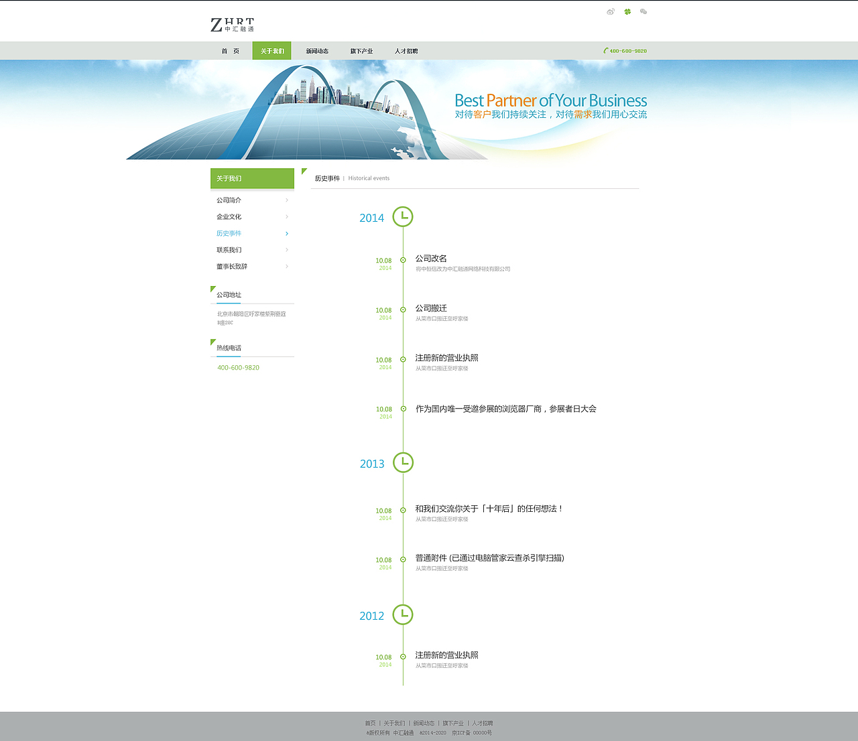Click the 2014 clock icon on timeline
858x741 pixels.
tap(403, 216)
